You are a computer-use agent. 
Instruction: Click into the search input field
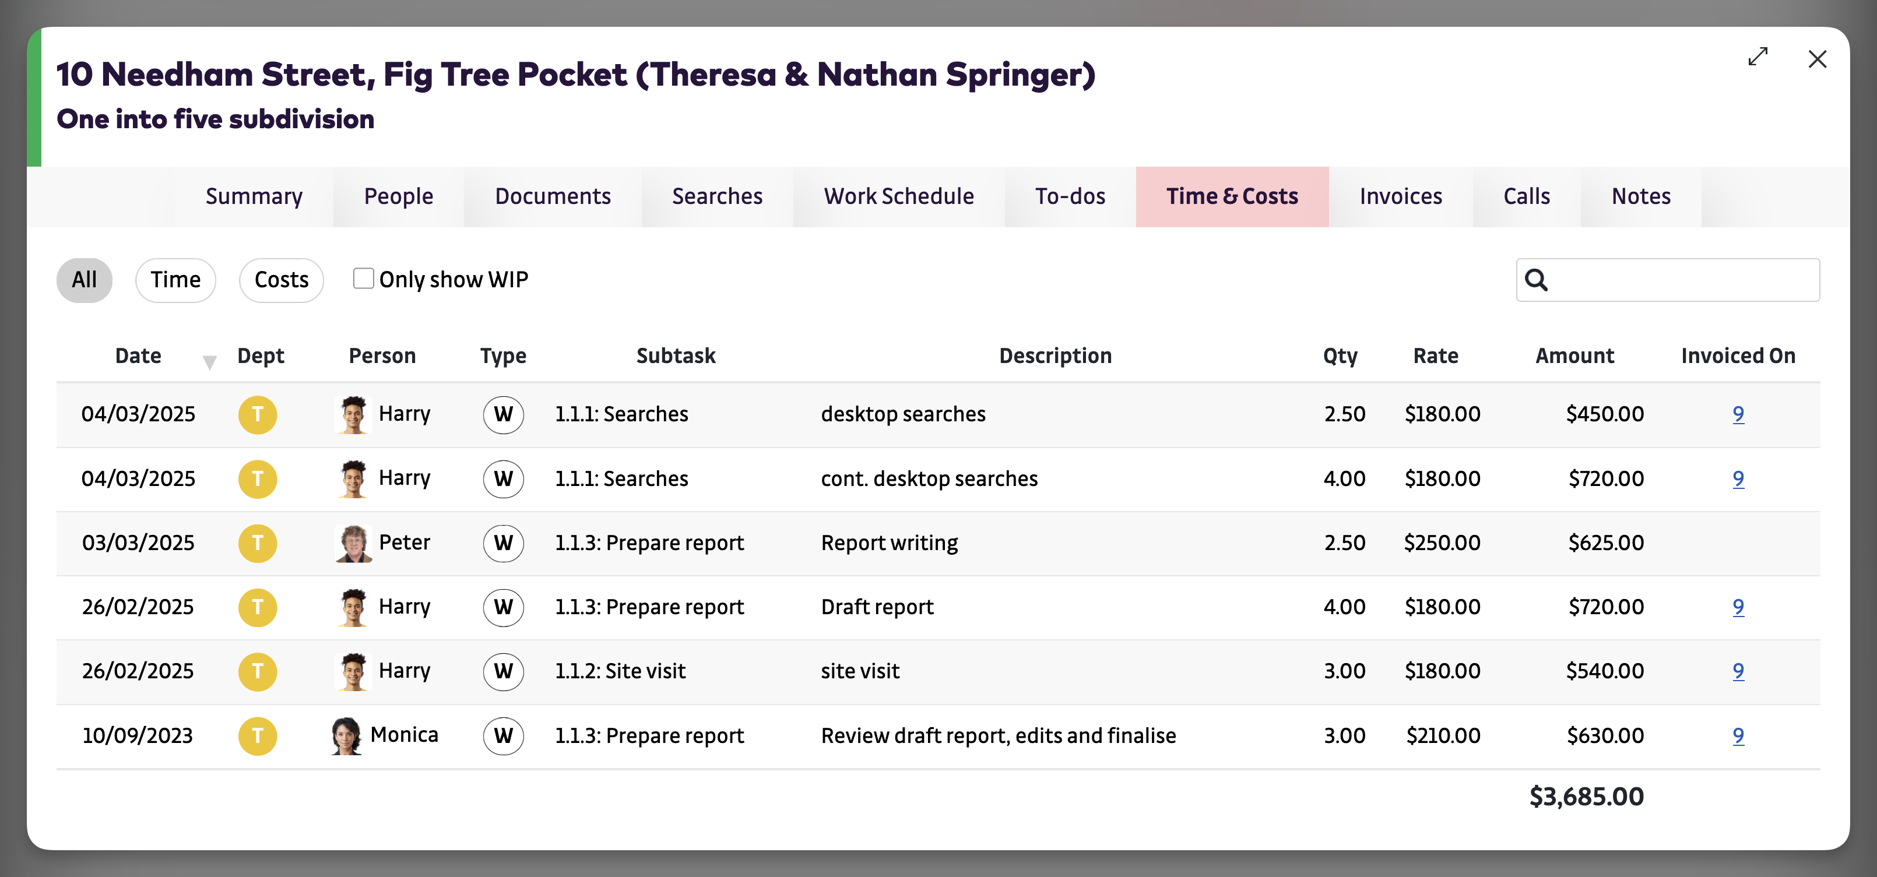[x=1683, y=280]
